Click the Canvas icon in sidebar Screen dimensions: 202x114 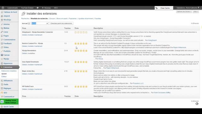click(2, 55)
